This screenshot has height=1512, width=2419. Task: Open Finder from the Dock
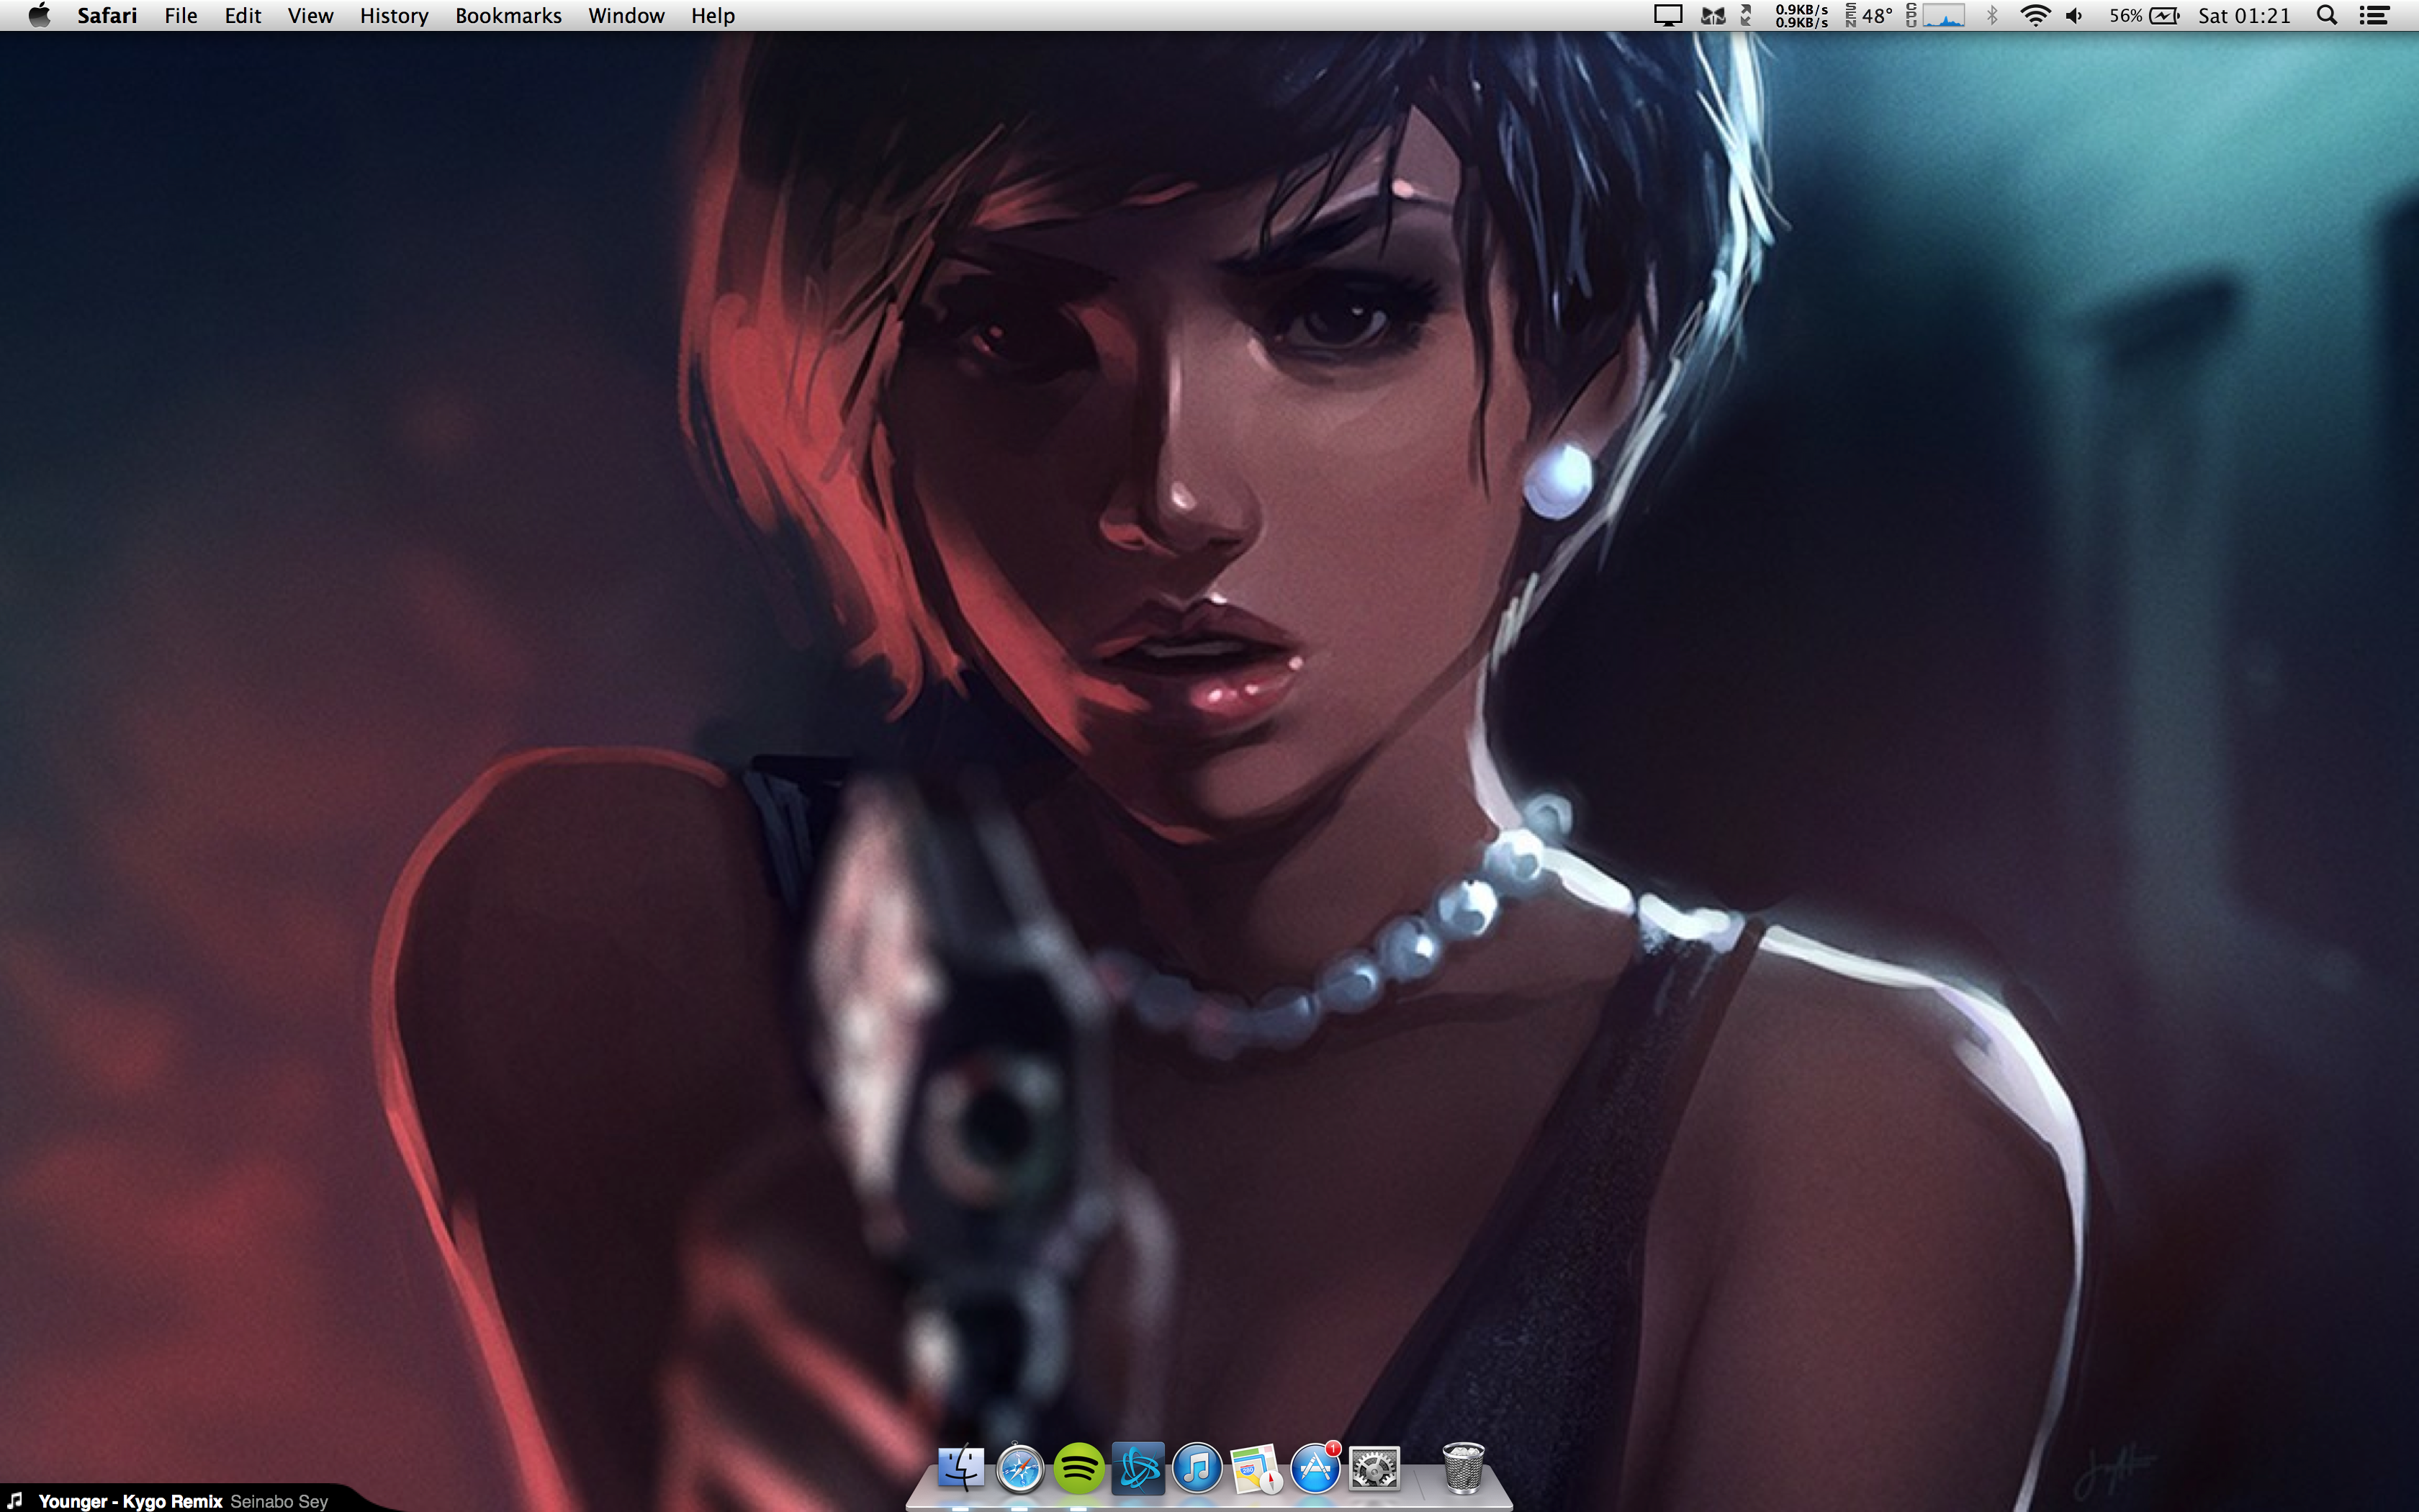click(960, 1468)
